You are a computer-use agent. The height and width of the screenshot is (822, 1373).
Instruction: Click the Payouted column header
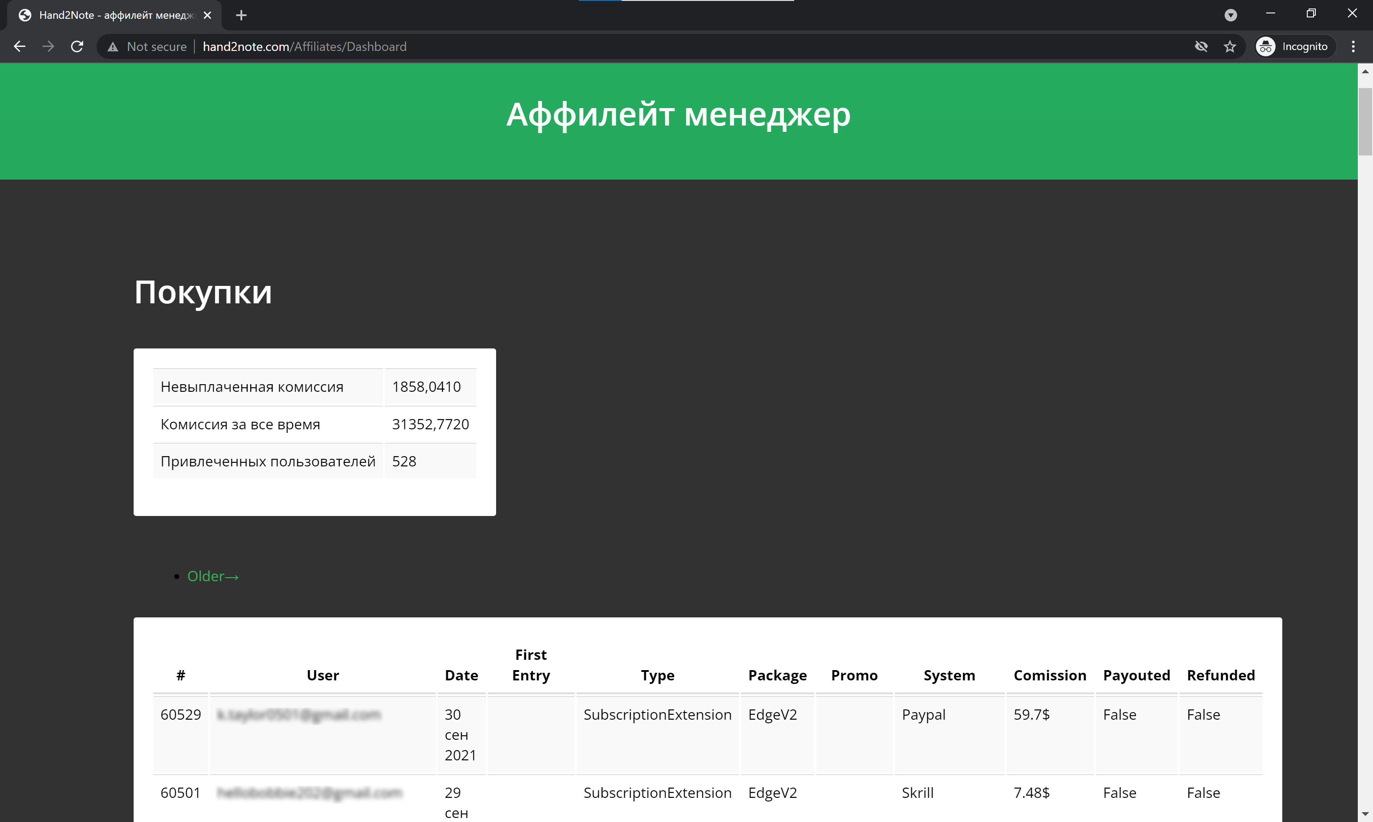(x=1137, y=675)
